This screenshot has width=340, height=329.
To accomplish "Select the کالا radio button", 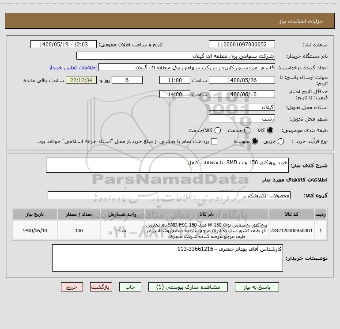I will (x=270, y=130).
